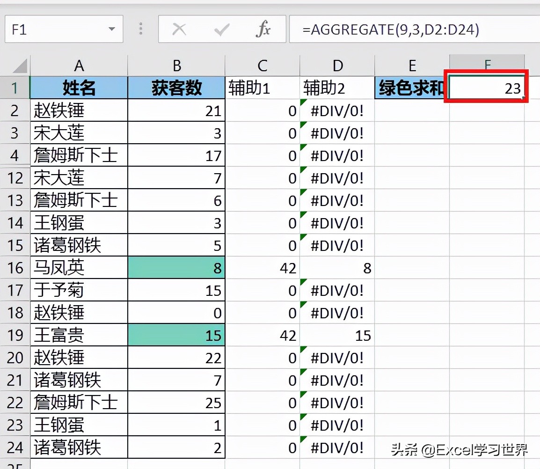Select row 24 header
Viewport: 540px width, 469px height.
[x=15, y=447]
